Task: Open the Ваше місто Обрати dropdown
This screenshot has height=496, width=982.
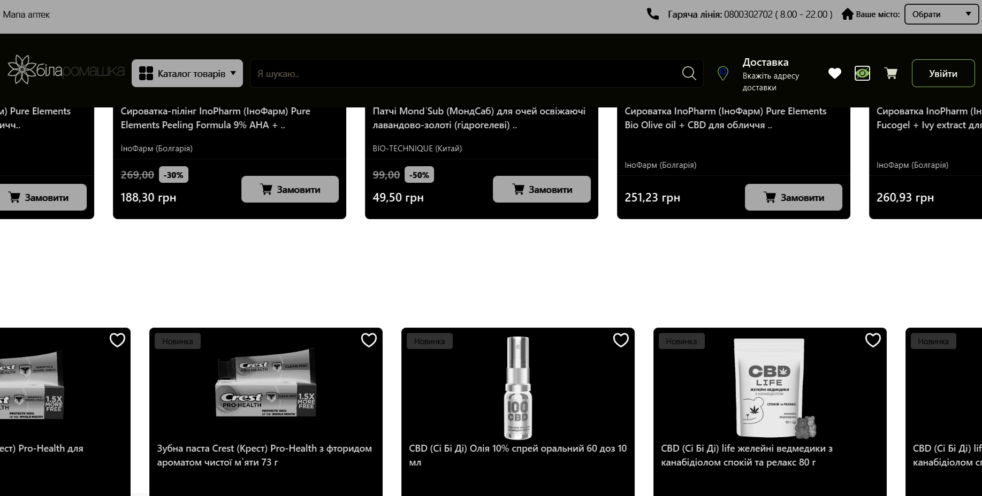Action: point(941,14)
